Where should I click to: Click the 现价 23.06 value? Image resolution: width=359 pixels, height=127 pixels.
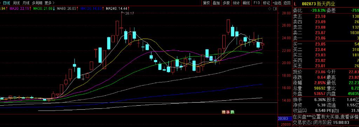[x=320, y=72]
